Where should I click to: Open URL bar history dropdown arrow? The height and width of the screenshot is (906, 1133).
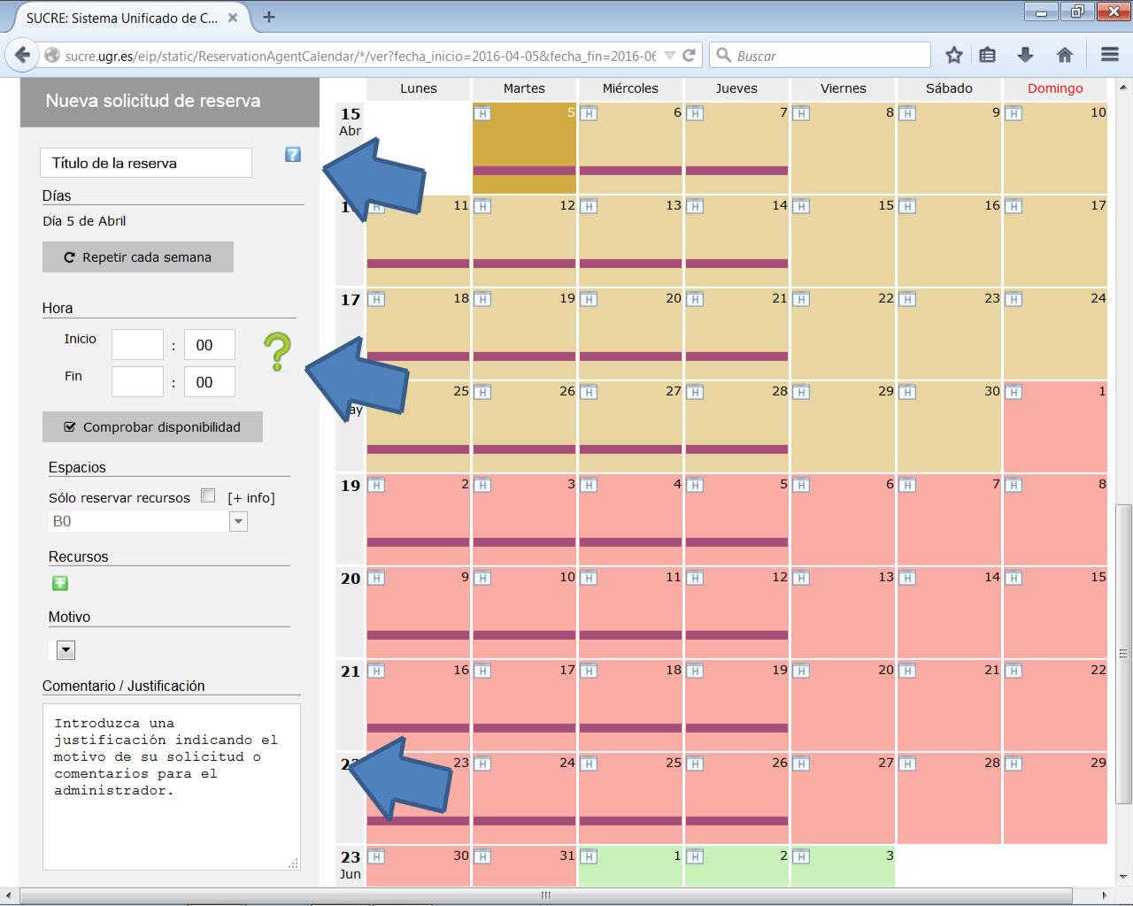(x=669, y=55)
